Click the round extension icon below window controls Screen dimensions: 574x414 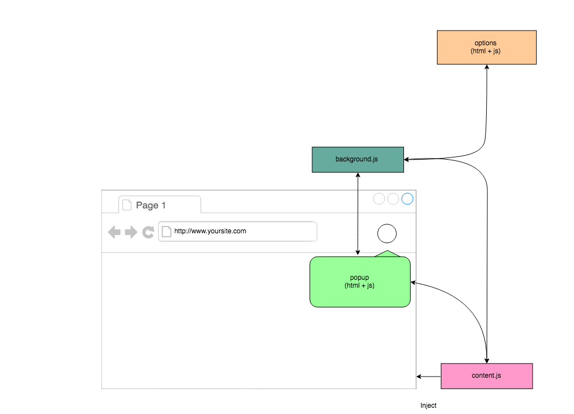[387, 233]
